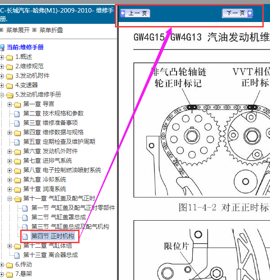Screen dimensions: 270x280
Task: Click 菜单折叠 to collapse all menus
Action: (51, 30)
